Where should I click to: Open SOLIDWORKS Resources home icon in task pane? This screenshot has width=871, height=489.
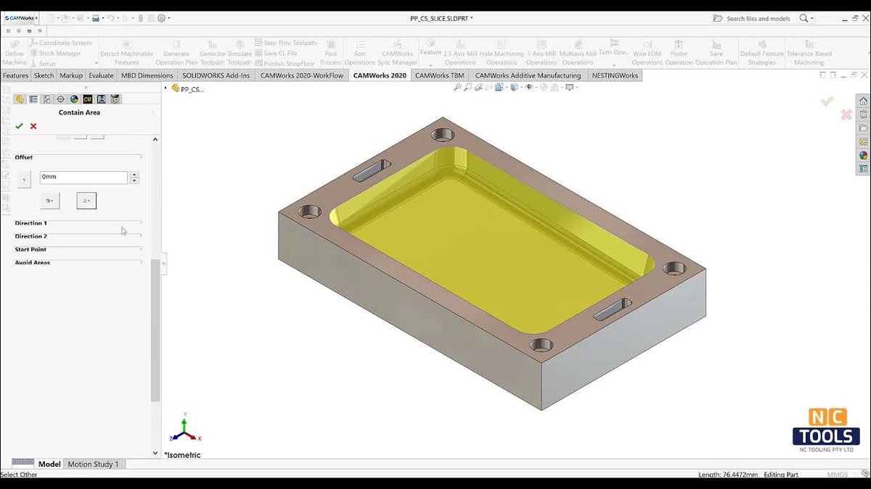[863, 101]
